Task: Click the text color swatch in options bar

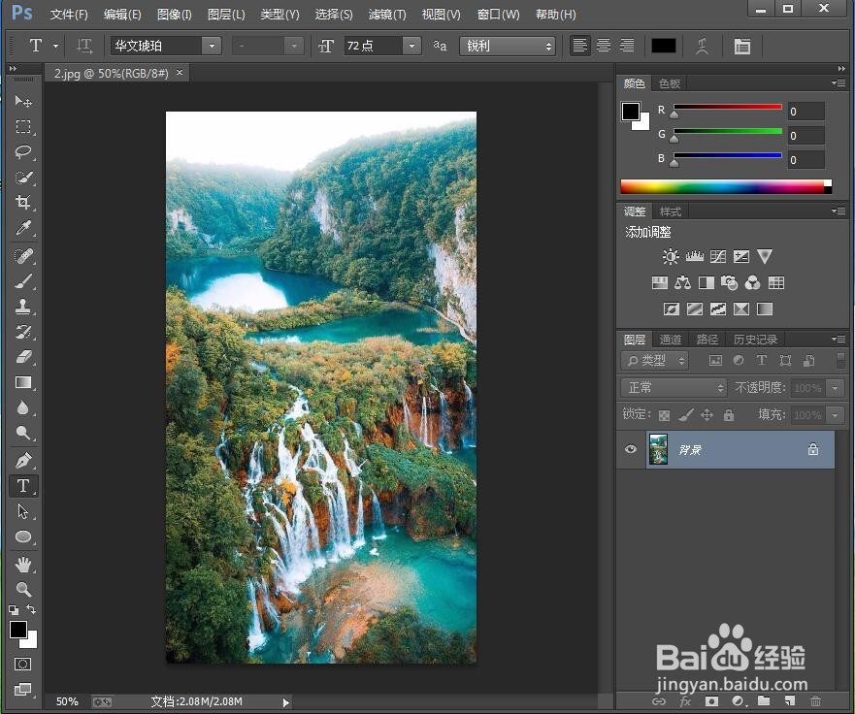Action: (x=664, y=46)
